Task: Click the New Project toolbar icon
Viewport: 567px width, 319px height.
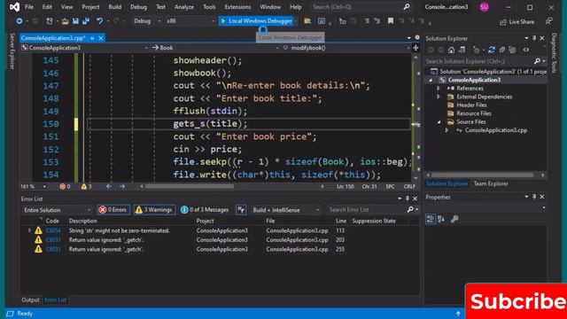Action: 50,21
